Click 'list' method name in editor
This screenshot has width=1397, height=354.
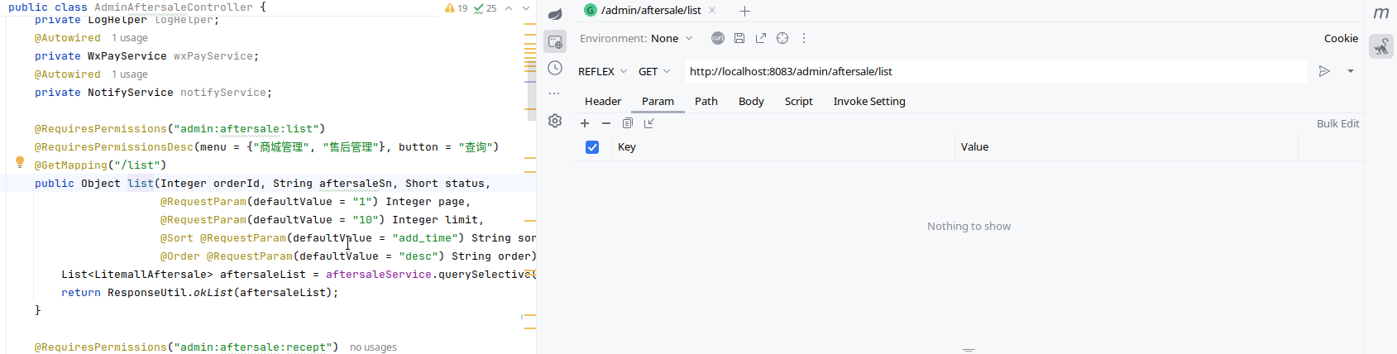point(141,184)
